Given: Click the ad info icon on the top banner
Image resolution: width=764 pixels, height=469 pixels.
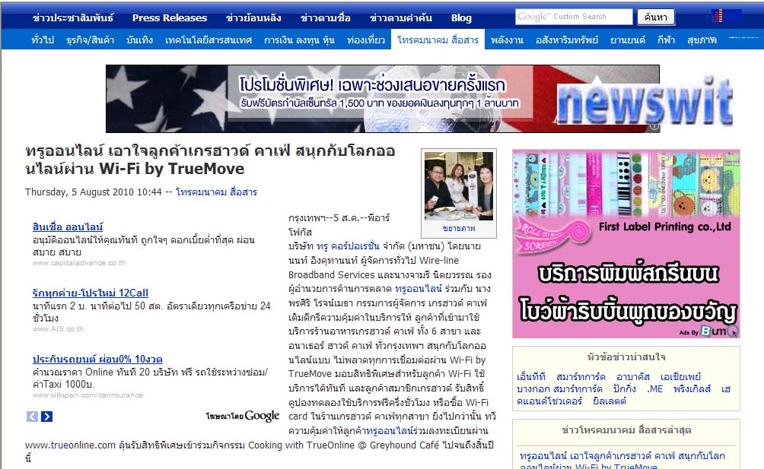Looking at the screenshot, I should [654, 126].
